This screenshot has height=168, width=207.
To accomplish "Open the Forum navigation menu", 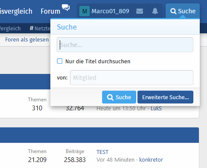I will pyautogui.click(x=50, y=11).
